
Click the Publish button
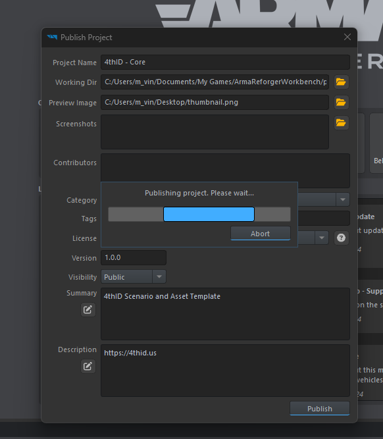click(320, 409)
